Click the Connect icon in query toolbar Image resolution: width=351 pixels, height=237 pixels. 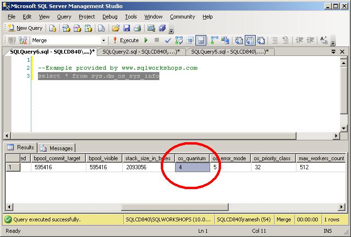tap(12, 40)
